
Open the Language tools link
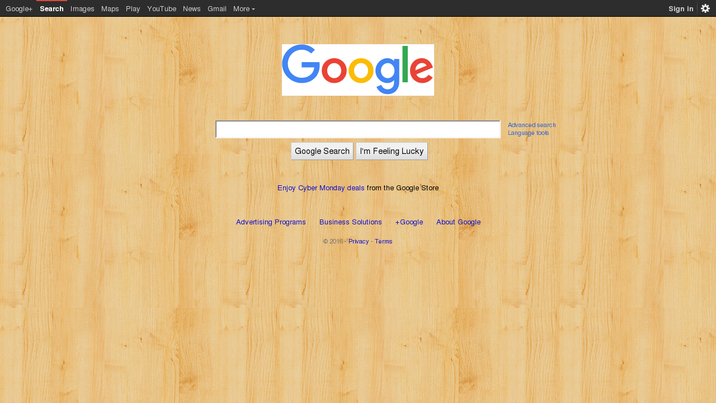(529, 133)
